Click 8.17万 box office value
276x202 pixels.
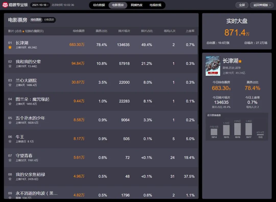[79, 139]
